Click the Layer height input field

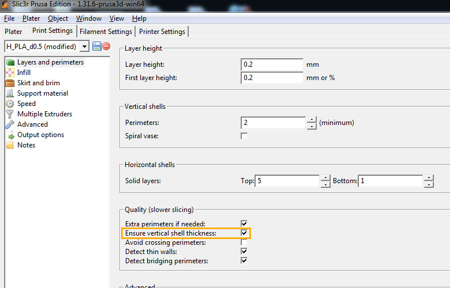point(272,65)
